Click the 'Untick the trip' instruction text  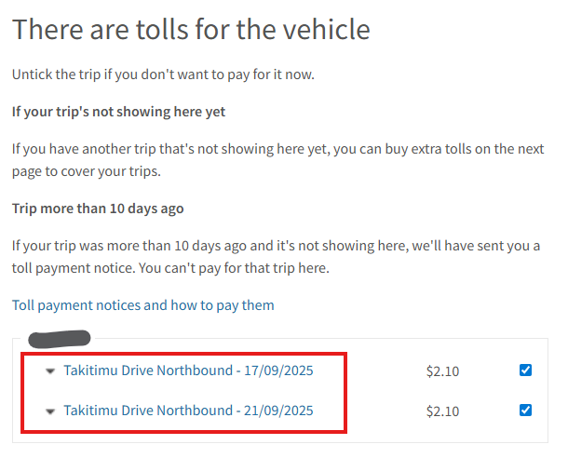coord(163,74)
